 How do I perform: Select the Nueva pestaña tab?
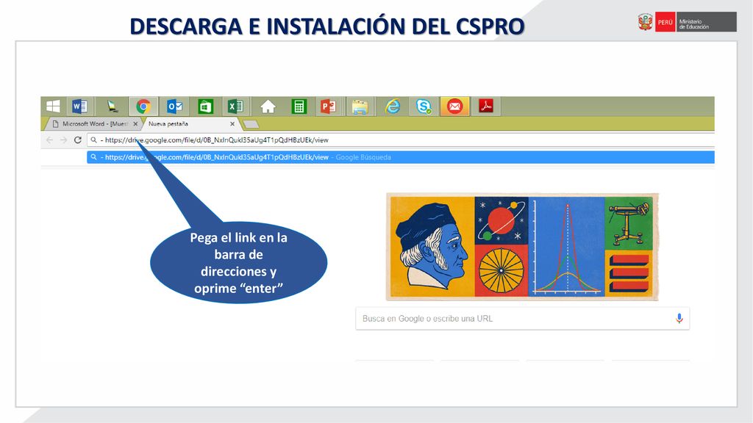tap(189, 123)
